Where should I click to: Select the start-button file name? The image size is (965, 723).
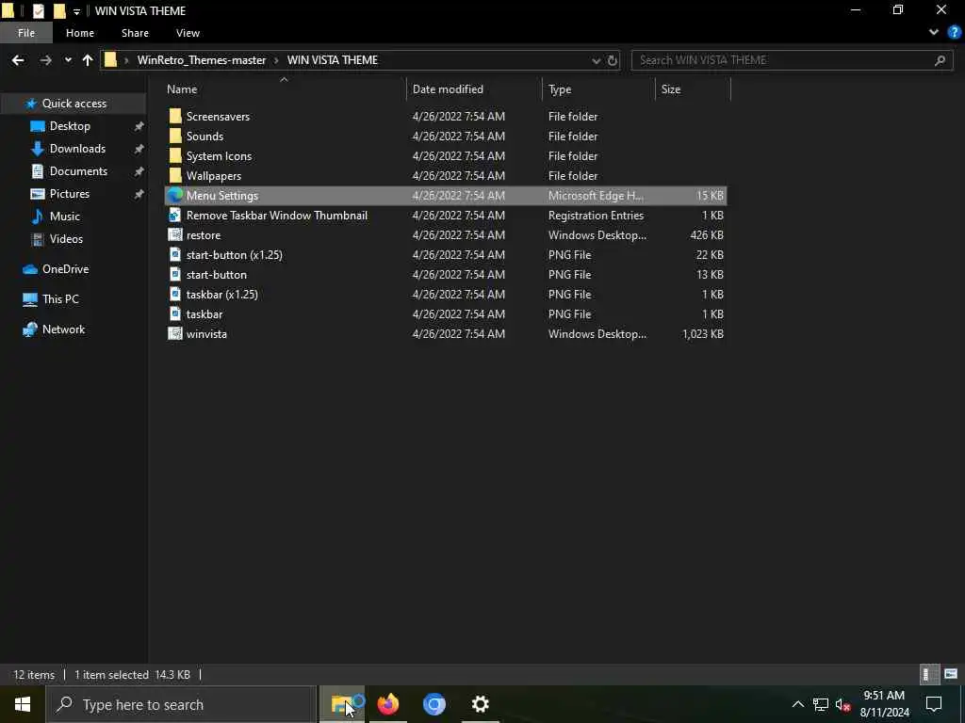click(217, 275)
